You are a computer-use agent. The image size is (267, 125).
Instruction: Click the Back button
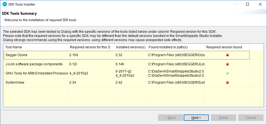coord(171,118)
